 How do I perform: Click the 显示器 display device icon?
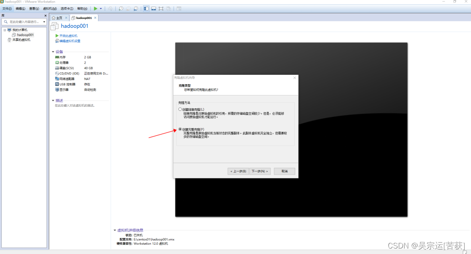(57, 90)
